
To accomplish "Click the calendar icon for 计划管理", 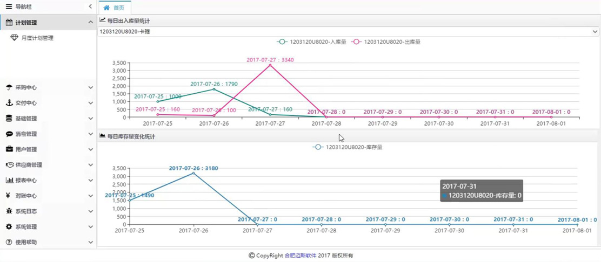I will [9, 23].
